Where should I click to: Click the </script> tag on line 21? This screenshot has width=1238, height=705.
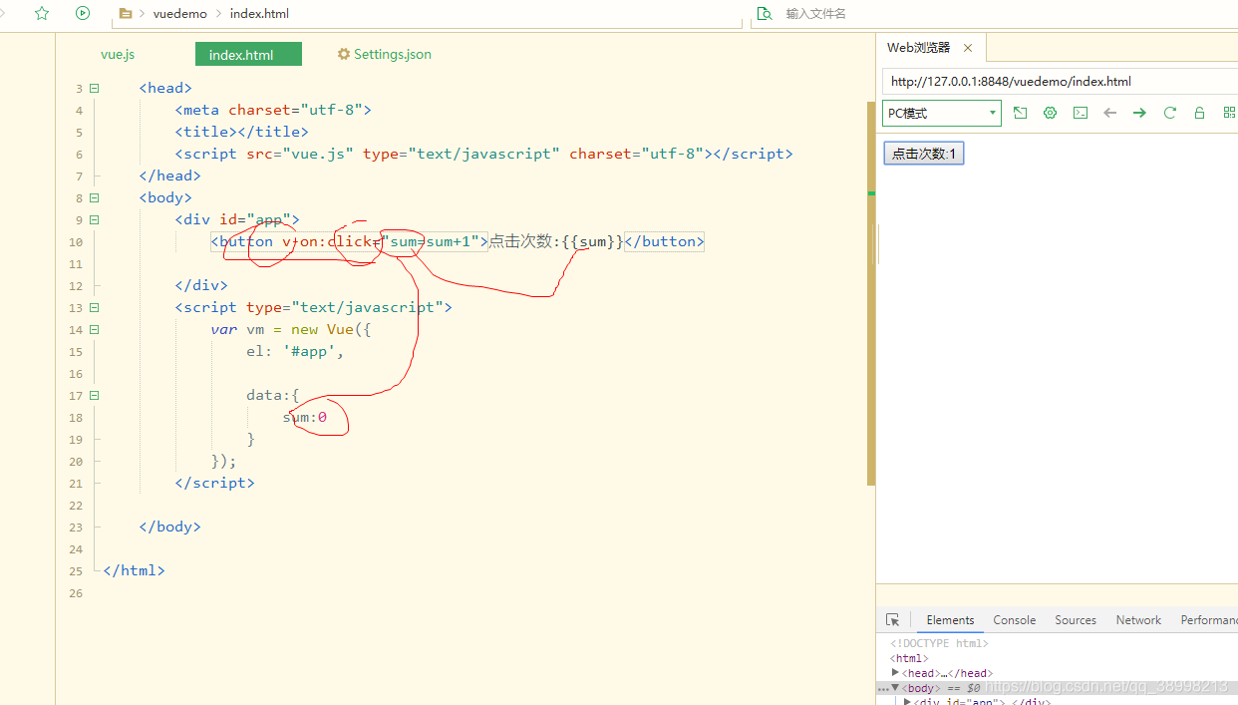pyautogui.click(x=214, y=483)
